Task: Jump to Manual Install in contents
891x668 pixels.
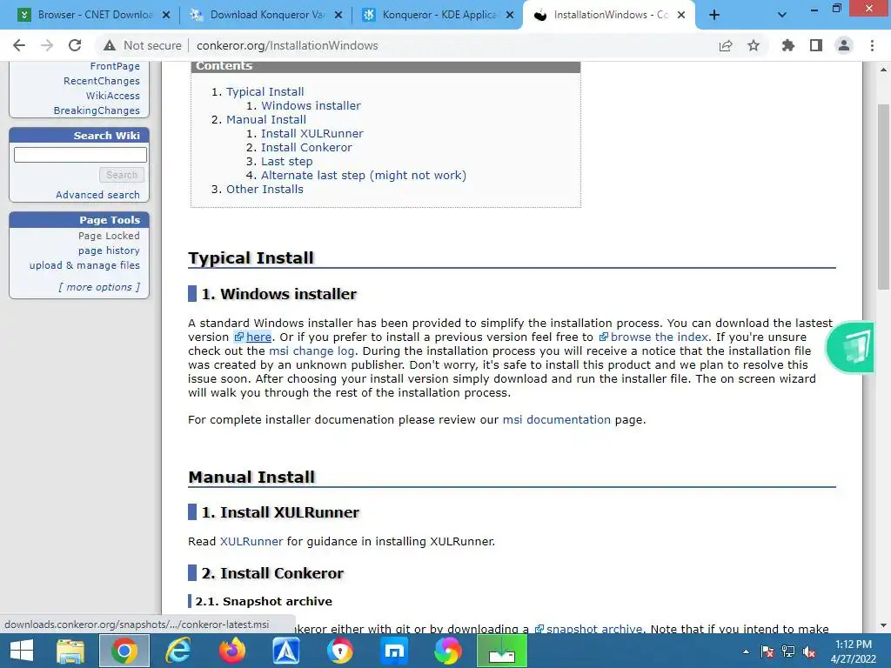Action: [x=266, y=120]
